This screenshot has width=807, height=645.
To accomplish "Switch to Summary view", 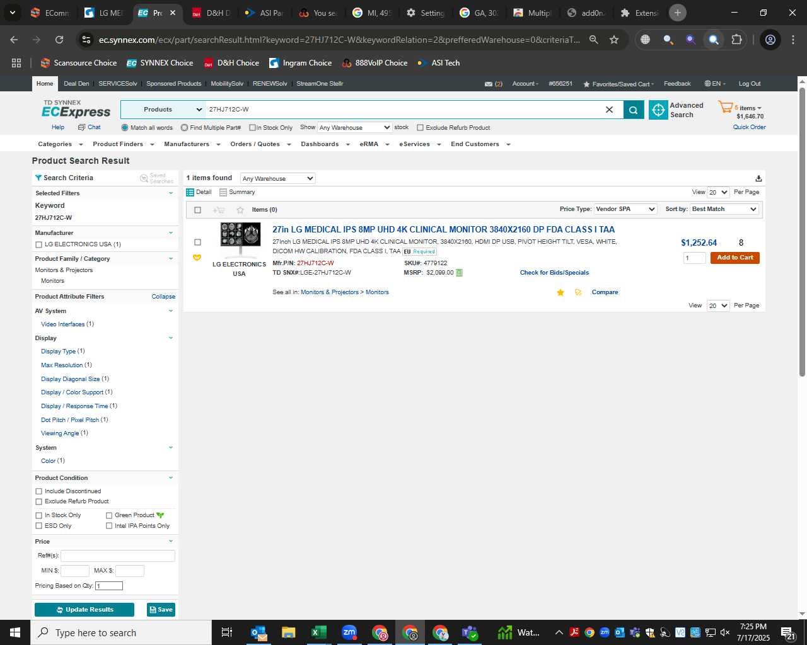I will (237, 192).
